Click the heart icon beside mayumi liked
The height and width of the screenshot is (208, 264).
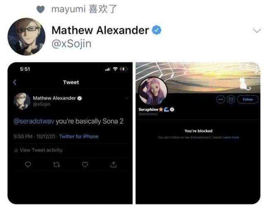click(41, 9)
